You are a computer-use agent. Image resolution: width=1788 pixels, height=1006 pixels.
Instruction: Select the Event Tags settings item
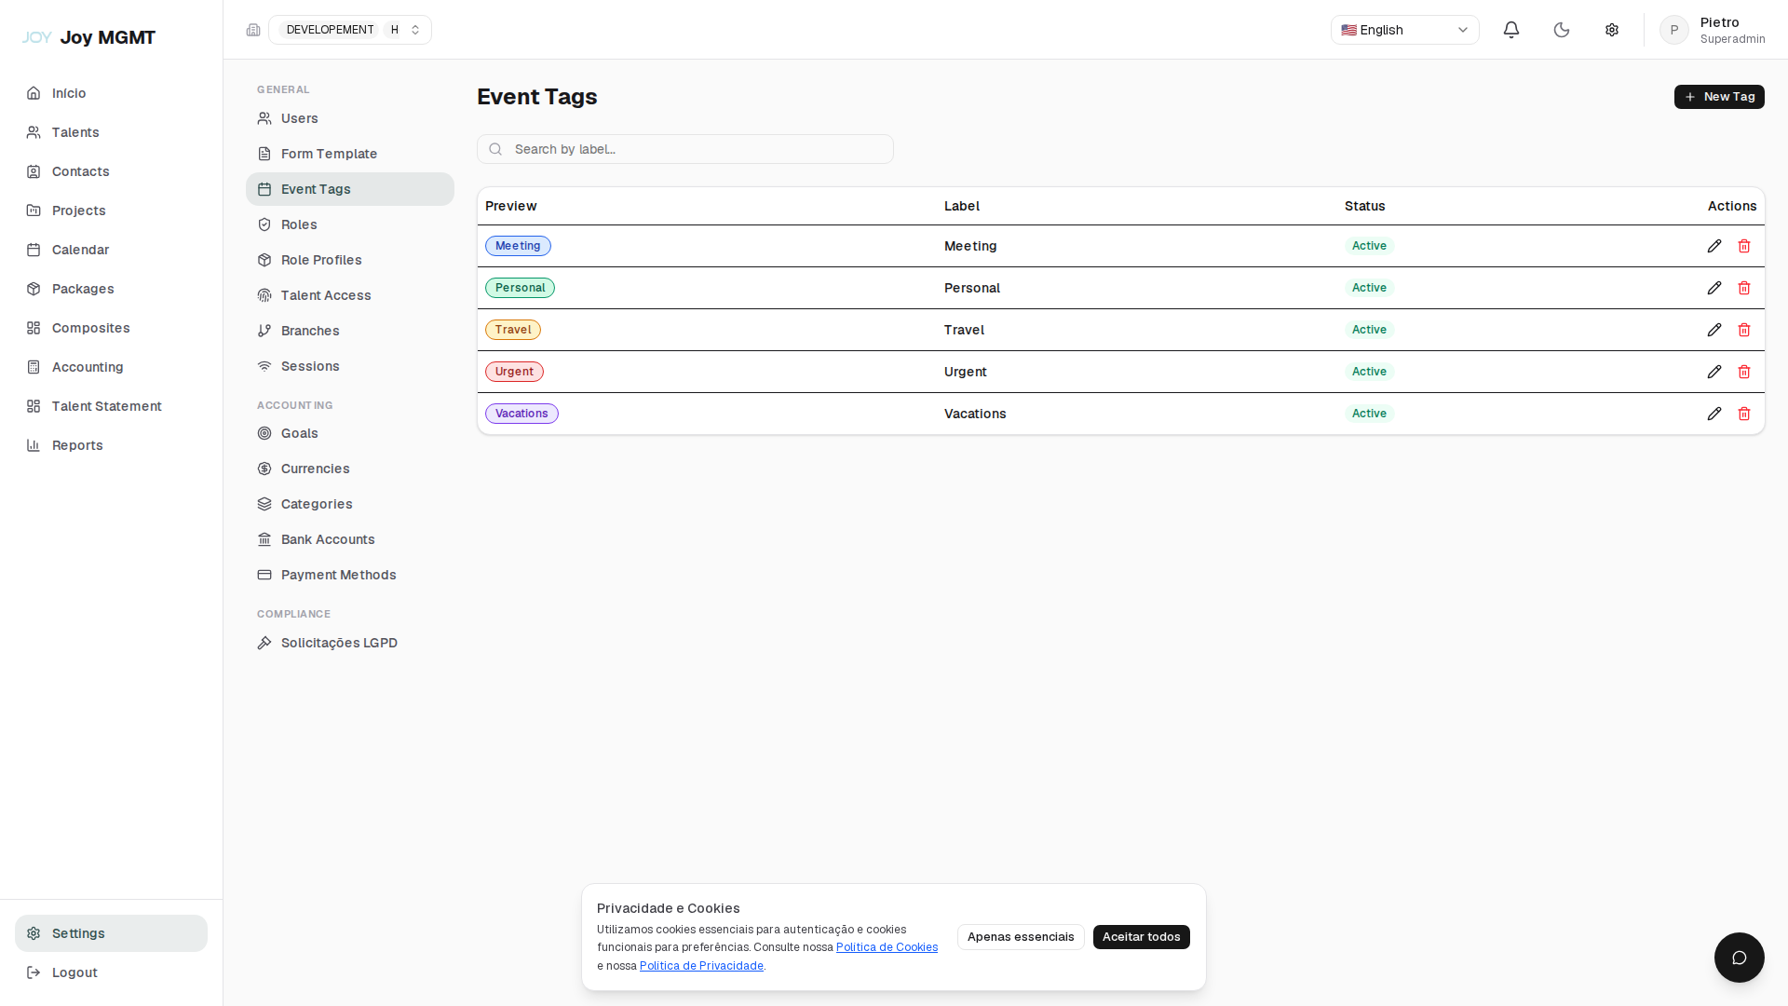350,189
